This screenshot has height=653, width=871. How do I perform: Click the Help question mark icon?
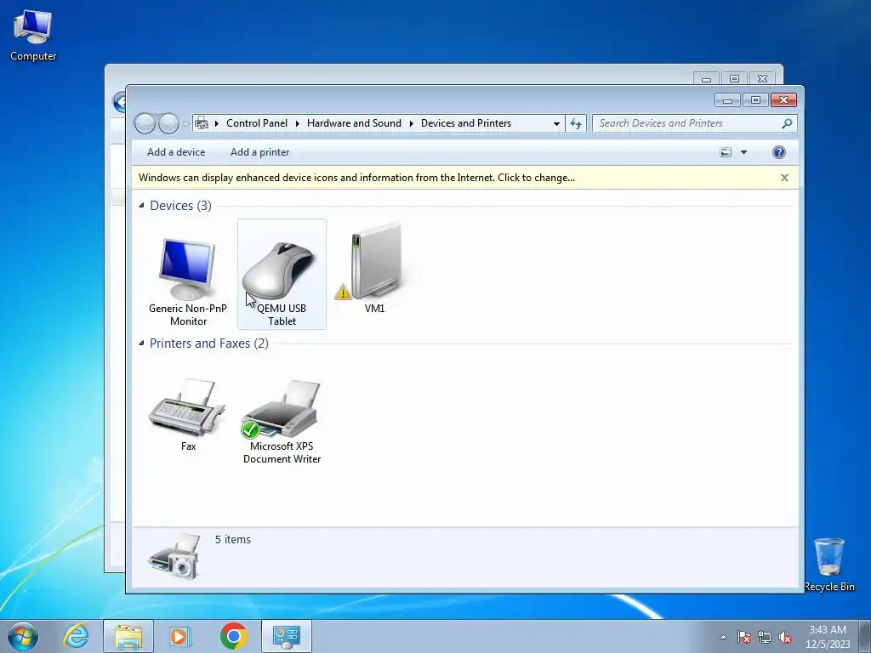coord(779,152)
